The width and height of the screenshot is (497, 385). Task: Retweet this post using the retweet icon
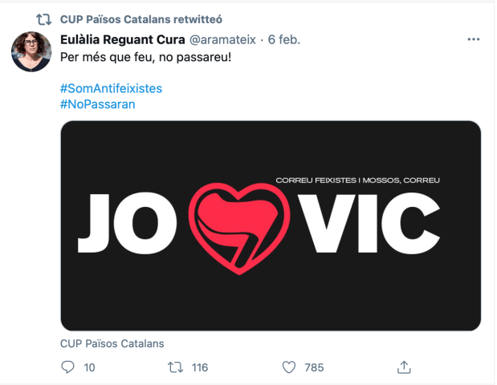[x=174, y=367]
